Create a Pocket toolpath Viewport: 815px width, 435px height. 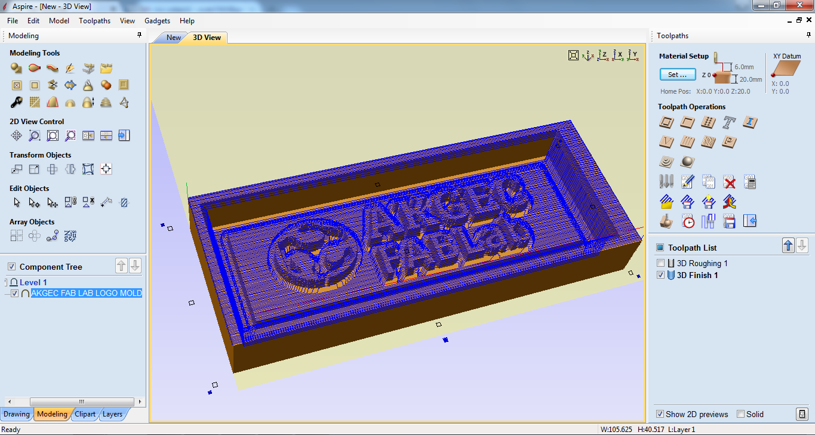click(687, 122)
